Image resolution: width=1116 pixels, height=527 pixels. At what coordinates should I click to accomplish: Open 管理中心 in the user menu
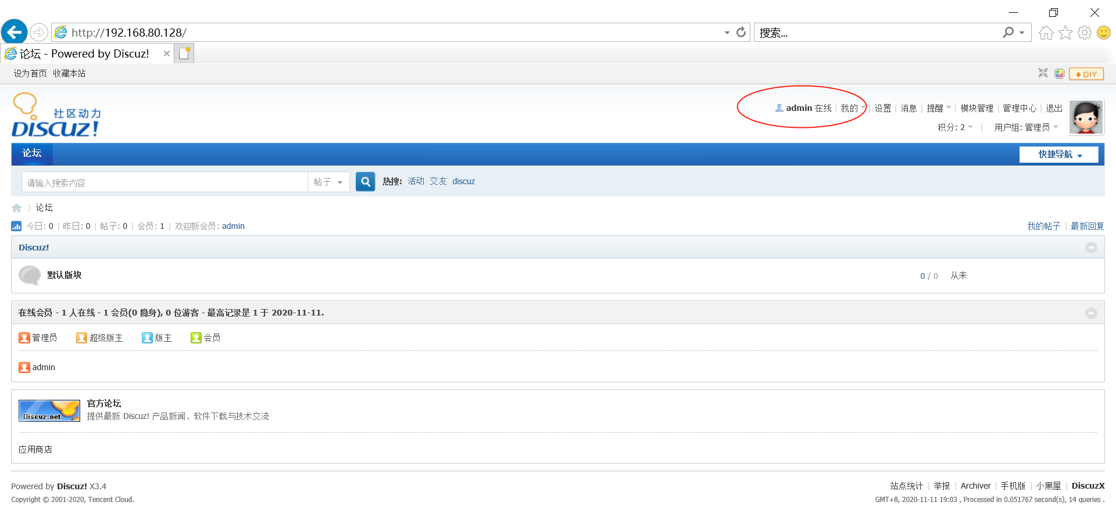pyautogui.click(x=1020, y=108)
